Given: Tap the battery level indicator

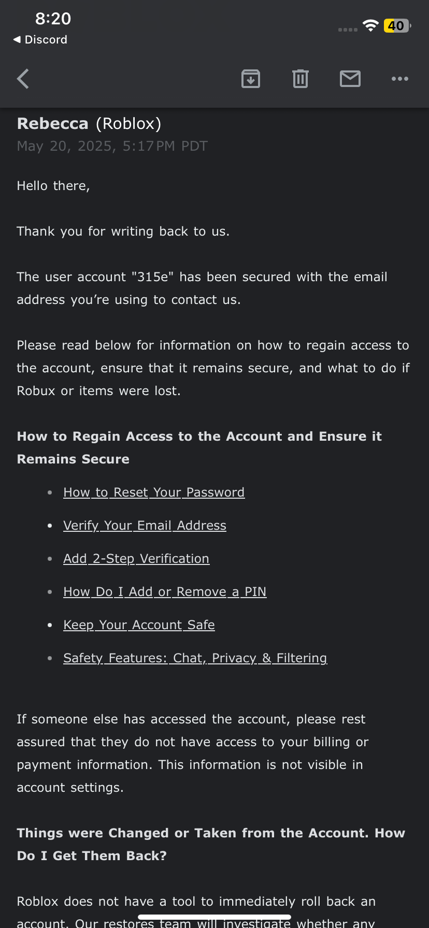Looking at the screenshot, I should [397, 26].
